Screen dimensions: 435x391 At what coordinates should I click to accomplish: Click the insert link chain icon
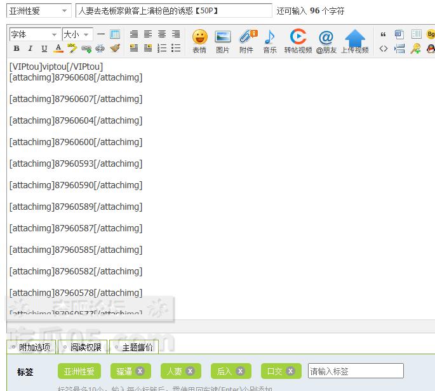click(x=86, y=49)
